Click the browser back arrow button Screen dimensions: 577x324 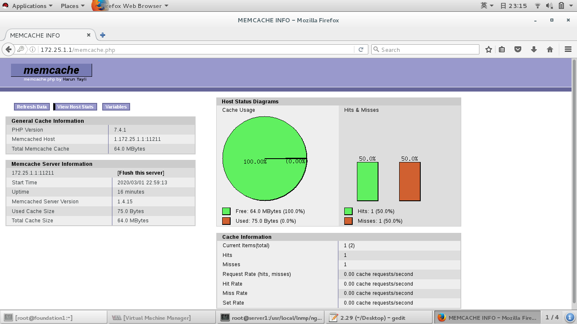click(x=8, y=49)
